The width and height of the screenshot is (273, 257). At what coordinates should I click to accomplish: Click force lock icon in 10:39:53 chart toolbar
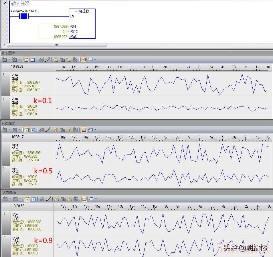pyautogui.click(x=57, y=199)
